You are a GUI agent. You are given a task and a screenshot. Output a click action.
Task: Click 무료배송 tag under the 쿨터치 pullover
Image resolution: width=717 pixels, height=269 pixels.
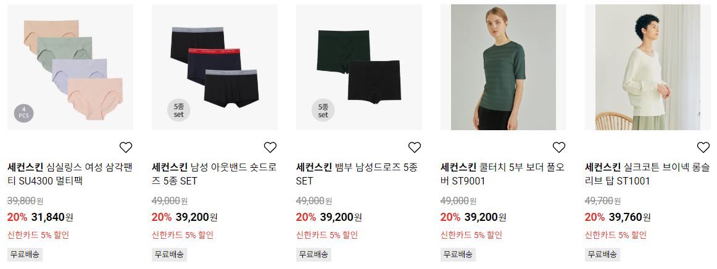458,254
